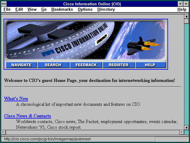Click the FEEDBACK banner button
This screenshot has width=190, height=143.
(86, 65)
